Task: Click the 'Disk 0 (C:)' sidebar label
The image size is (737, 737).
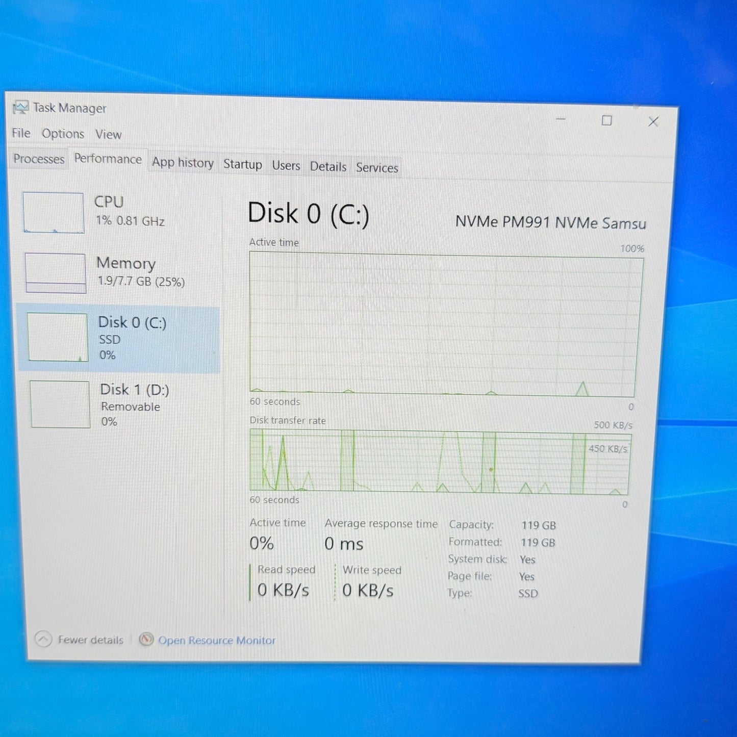Action: [132, 322]
